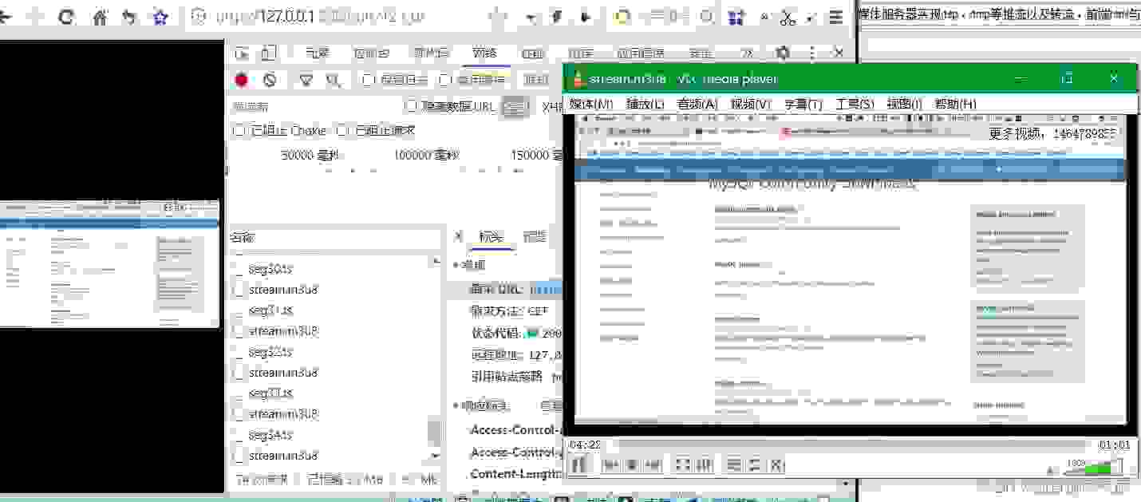The height and width of the screenshot is (502, 1141).
Task: Stop recording network log red button
Action: [x=242, y=80]
